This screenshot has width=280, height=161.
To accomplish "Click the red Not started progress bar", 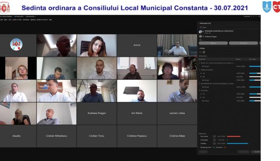I will (x=234, y=136).
